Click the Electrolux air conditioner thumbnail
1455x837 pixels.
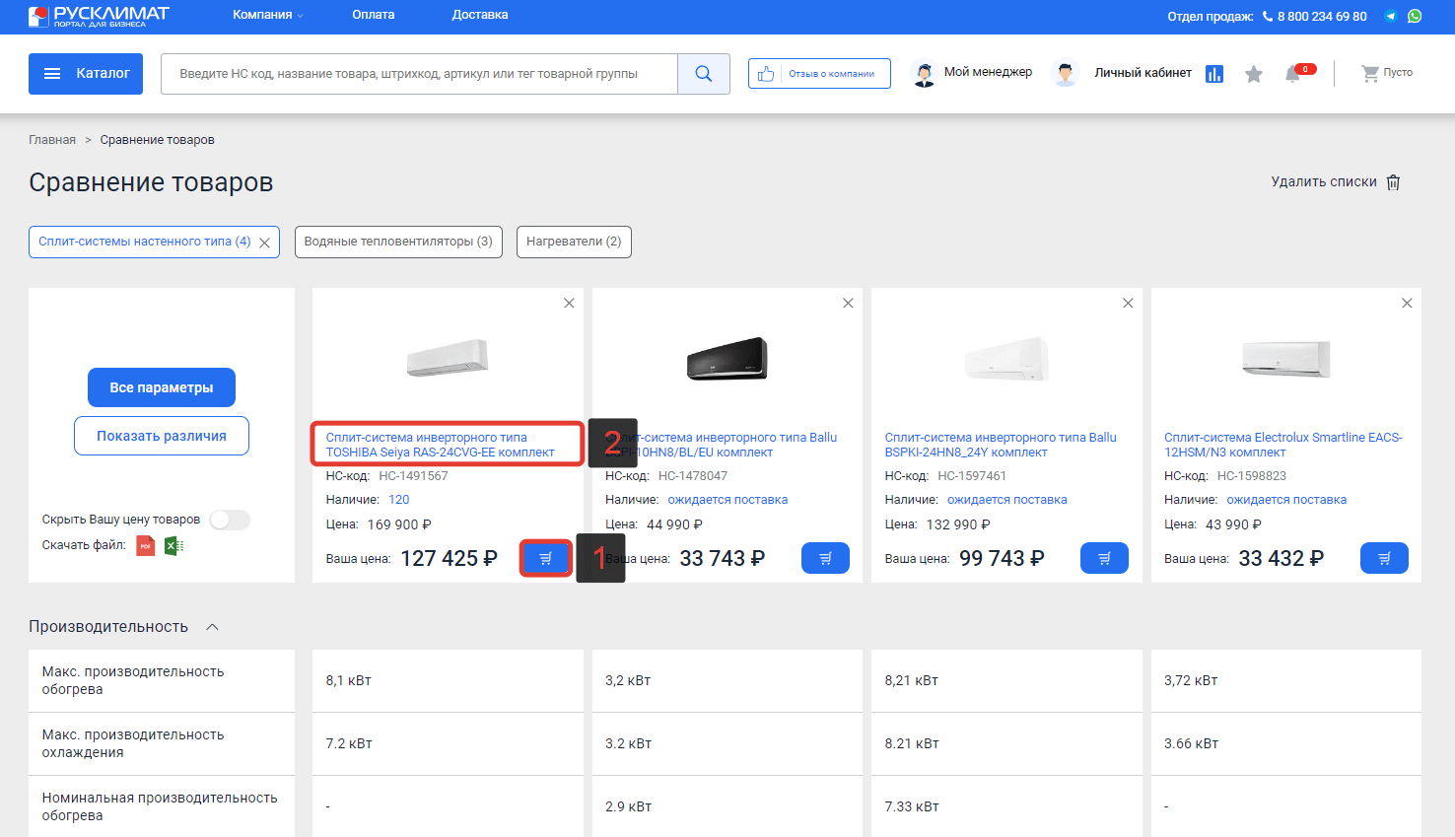click(1286, 359)
